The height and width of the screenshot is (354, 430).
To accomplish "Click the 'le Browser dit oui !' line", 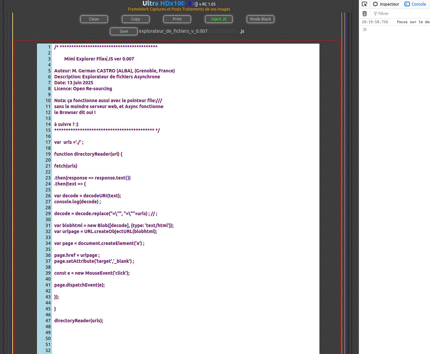I will (x=75, y=112).
